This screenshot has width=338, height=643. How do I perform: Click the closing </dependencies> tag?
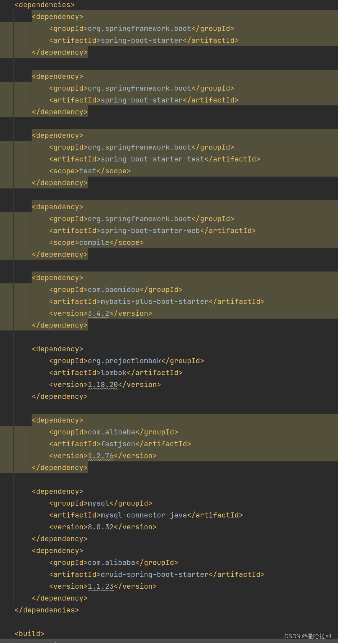pyautogui.click(x=47, y=610)
